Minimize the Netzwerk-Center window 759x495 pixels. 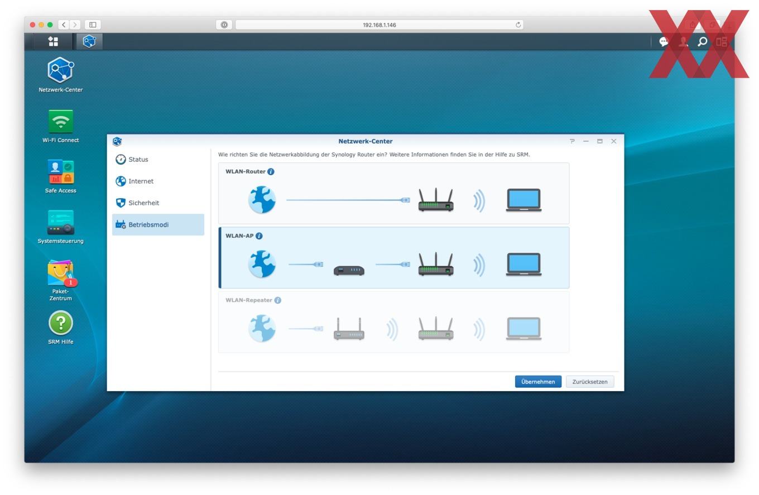[x=586, y=141]
